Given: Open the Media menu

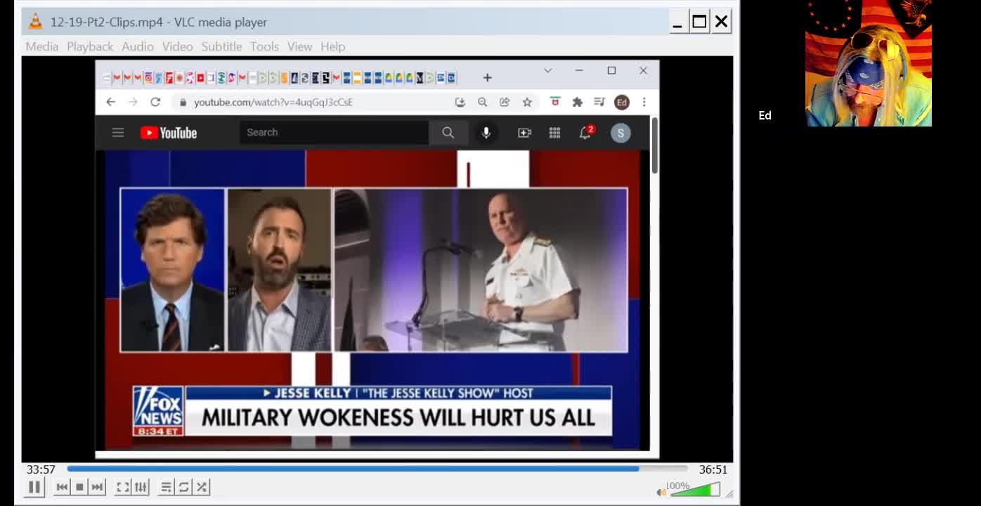Looking at the screenshot, I should (x=42, y=46).
